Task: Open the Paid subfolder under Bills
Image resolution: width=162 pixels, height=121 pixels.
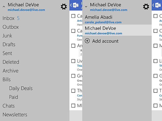Action: [14, 97]
